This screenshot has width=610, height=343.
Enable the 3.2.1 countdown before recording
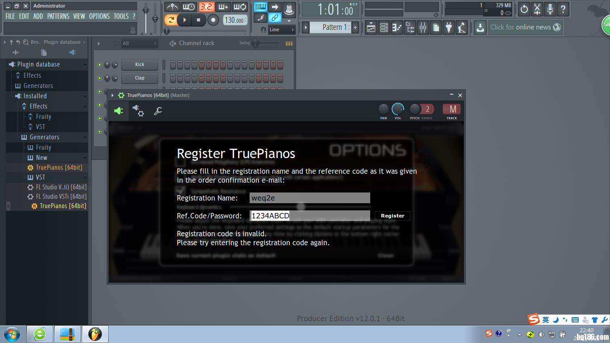(x=206, y=7)
